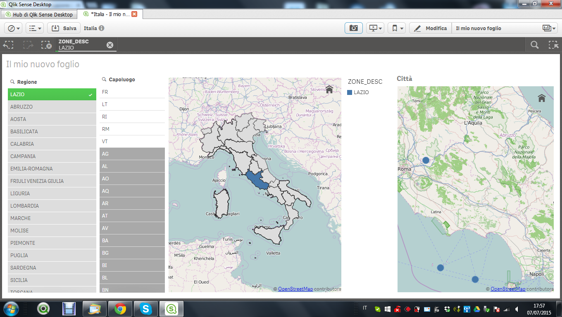This screenshot has height=317, width=562.
Task: Select SARDEGNA in Regione list
Action: pos(52,268)
